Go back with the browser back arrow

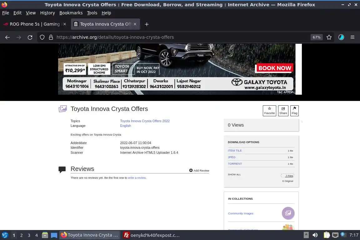tap(7, 37)
